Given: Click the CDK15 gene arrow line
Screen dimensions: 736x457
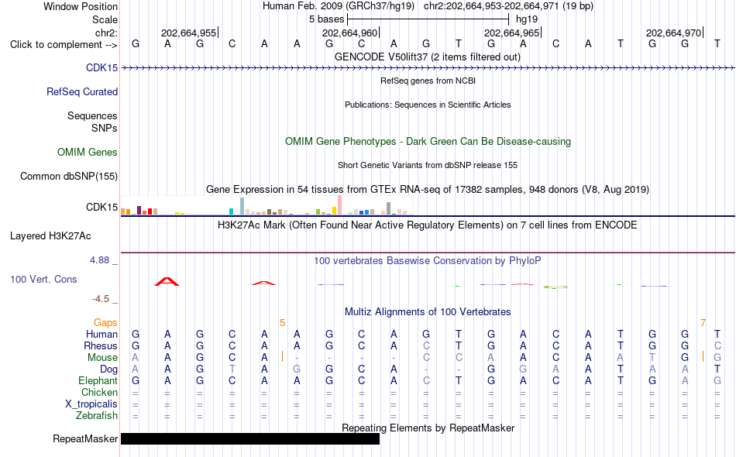Looking at the screenshot, I should coord(428,68).
